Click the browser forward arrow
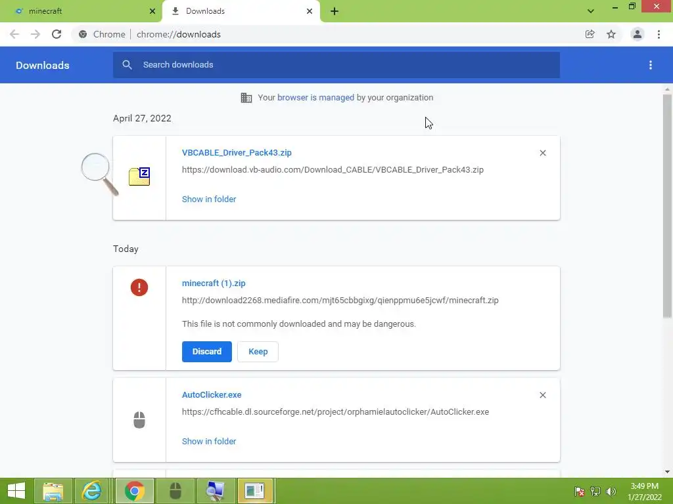Viewport: 673px width, 504px height. pyautogui.click(x=35, y=34)
